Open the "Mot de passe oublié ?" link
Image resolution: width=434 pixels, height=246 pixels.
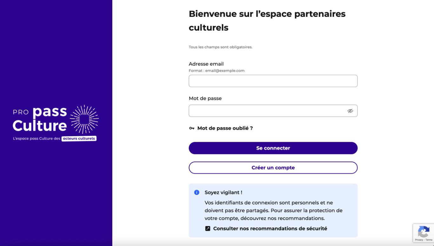click(x=225, y=128)
